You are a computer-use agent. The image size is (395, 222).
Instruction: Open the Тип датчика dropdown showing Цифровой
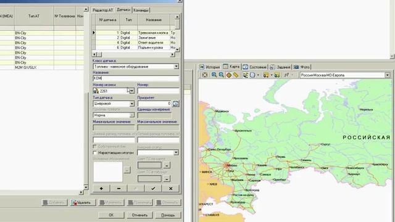131,104
